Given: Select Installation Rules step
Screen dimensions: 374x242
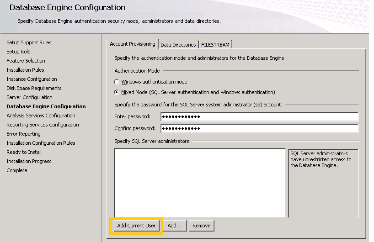Looking at the screenshot, I should click(25, 70).
